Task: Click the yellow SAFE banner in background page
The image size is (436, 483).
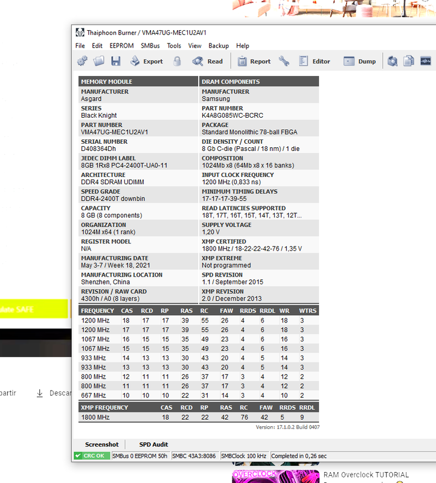Action: click(x=34, y=309)
